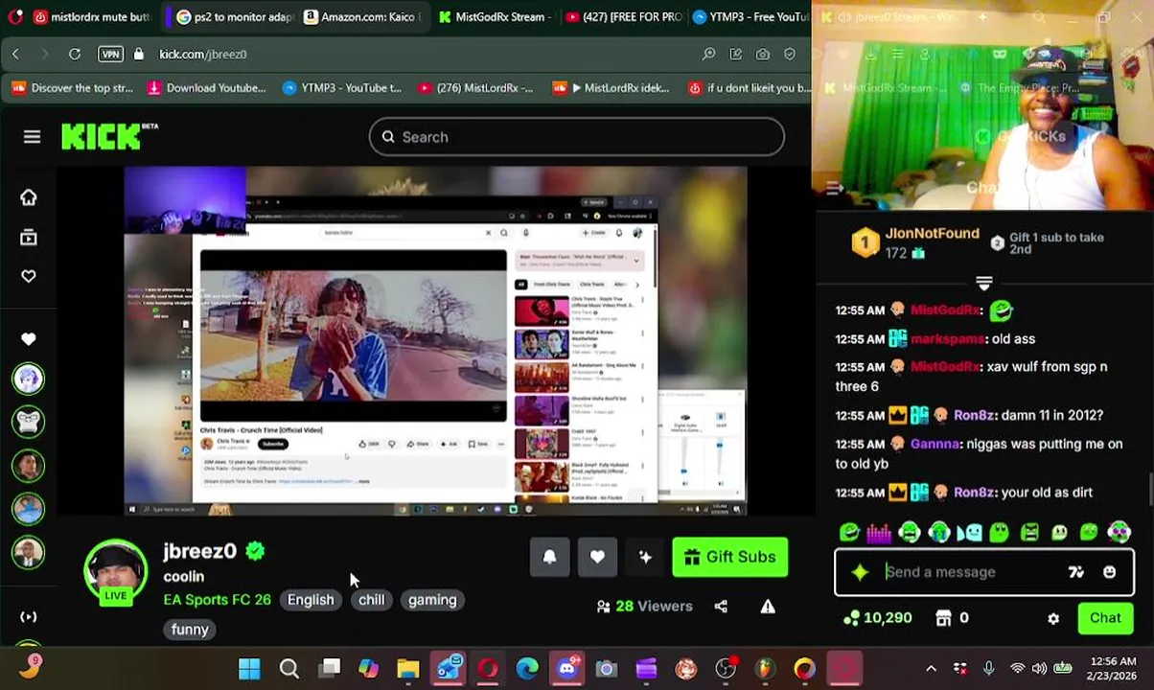This screenshot has width=1154, height=690.
Task: Switch to the MistGodRx Stream tab
Action: (x=494, y=17)
